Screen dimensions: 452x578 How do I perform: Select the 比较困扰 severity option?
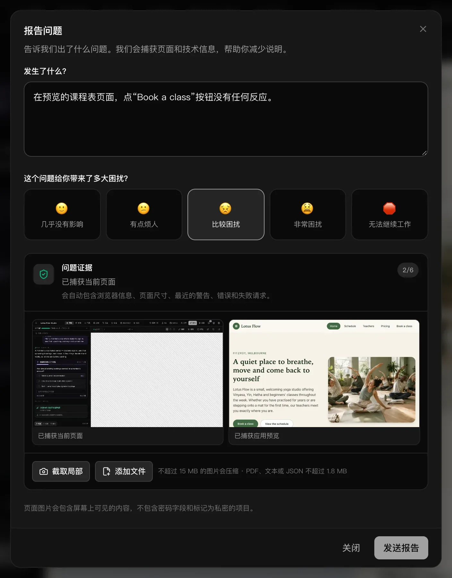(x=226, y=215)
